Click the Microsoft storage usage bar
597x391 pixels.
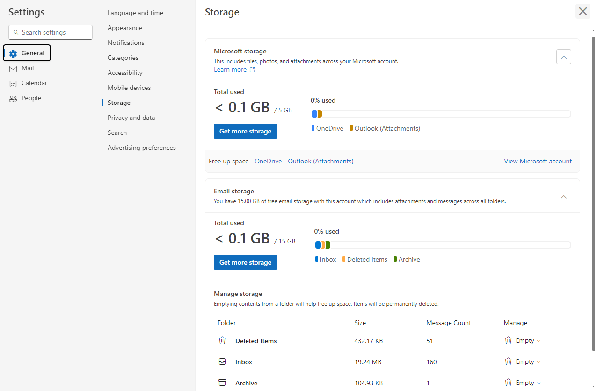coord(441,114)
